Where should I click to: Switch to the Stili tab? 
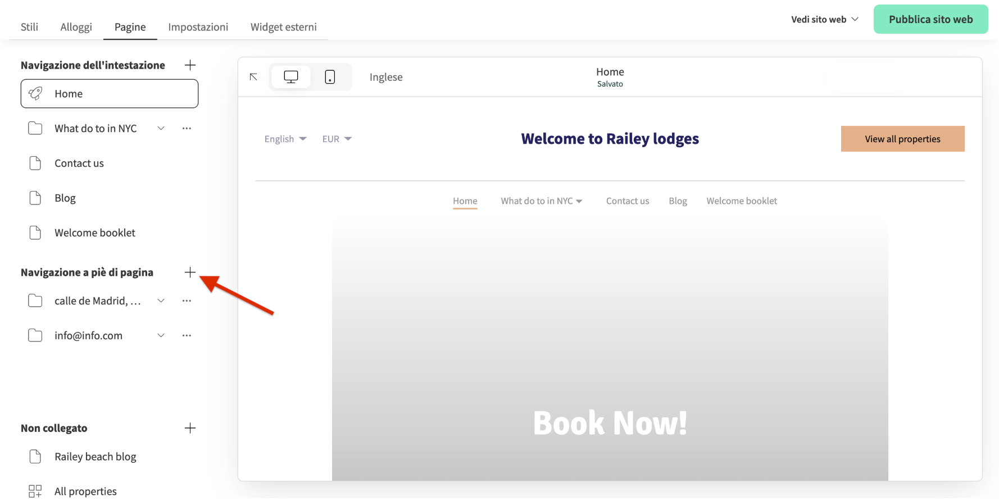[x=29, y=27]
